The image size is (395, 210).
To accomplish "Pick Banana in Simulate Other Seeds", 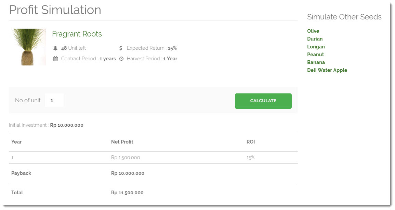I will click(x=316, y=62).
